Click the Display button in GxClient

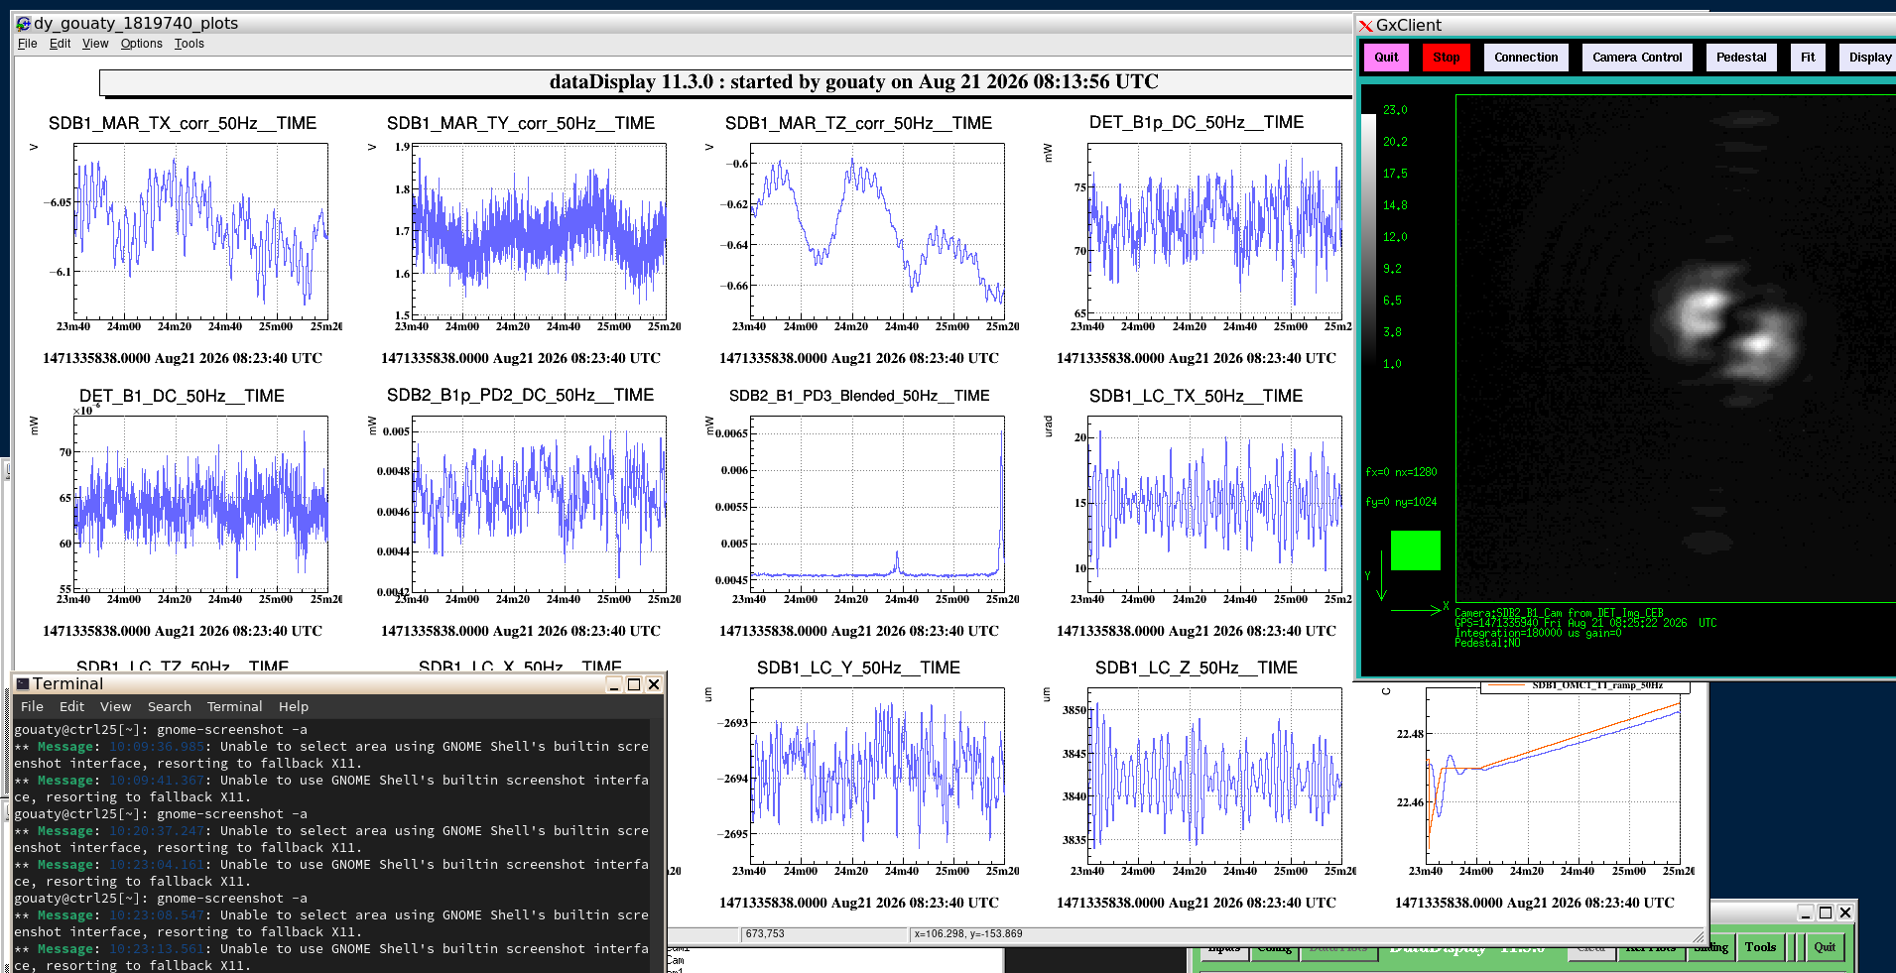[x=1869, y=58]
